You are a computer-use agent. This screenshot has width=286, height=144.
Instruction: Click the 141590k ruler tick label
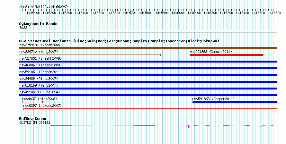(x=162, y=13)
